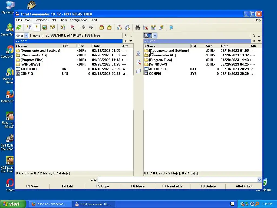Open the Configuration menu

79,20
